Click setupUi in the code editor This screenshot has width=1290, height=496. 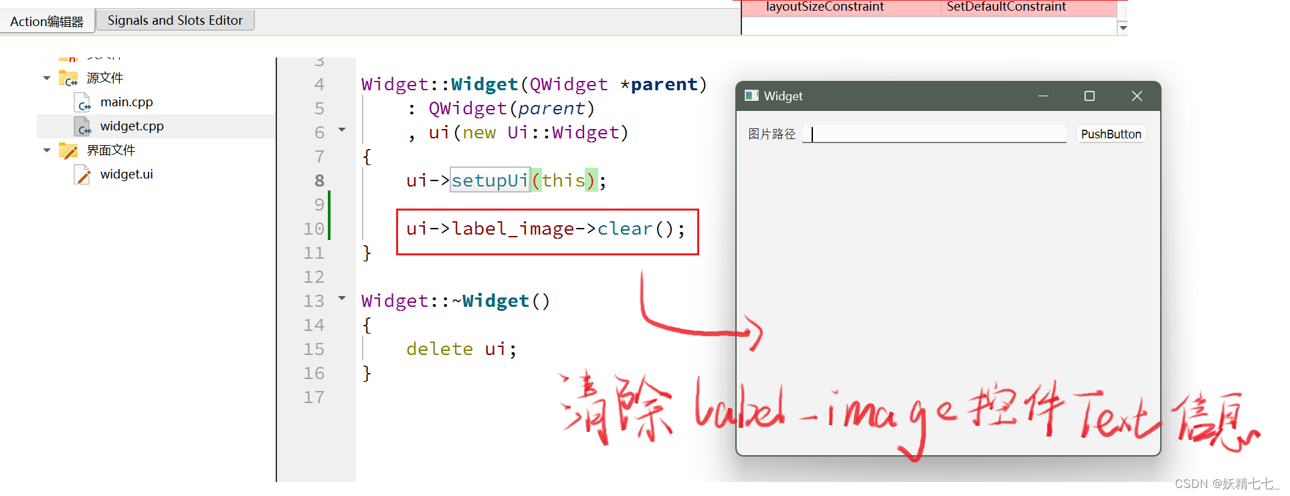point(490,180)
